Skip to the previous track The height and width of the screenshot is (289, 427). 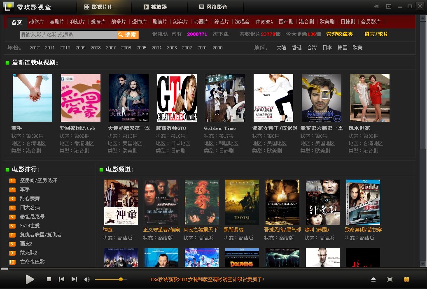coord(61,279)
